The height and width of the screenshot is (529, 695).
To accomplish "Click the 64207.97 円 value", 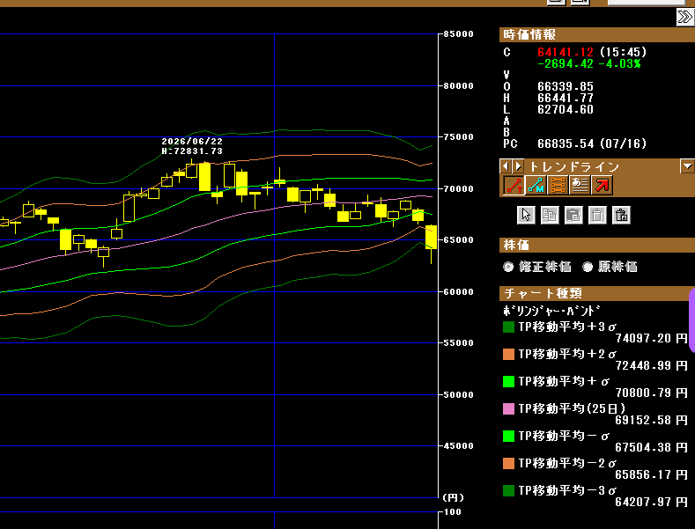I will coord(652,502).
